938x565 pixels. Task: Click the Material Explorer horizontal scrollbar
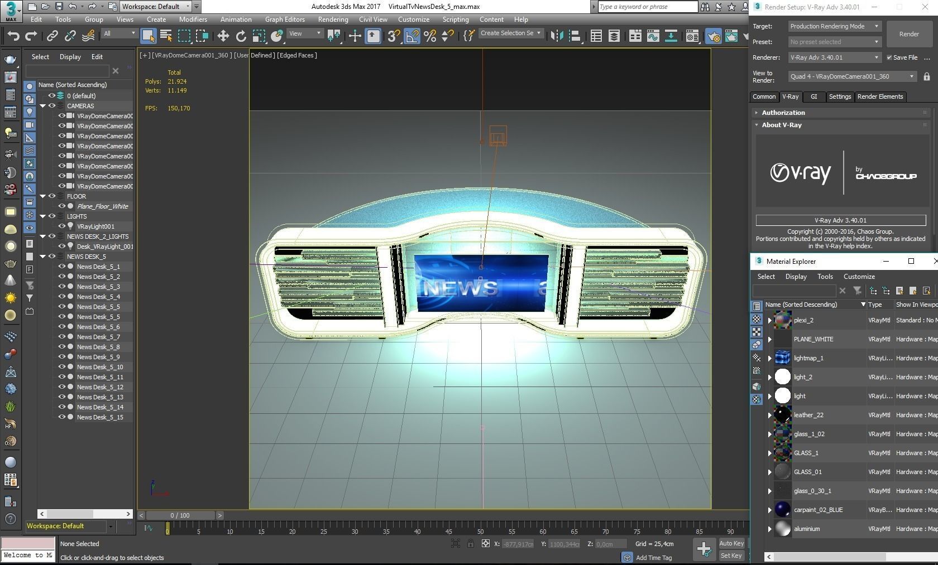coord(851,557)
